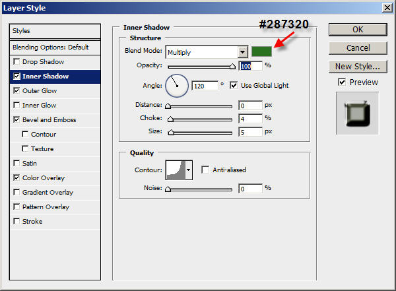Viewport: 396px width, 291px height.
Task: Enable the Contour sub-option checkbox
Action: 25,134
